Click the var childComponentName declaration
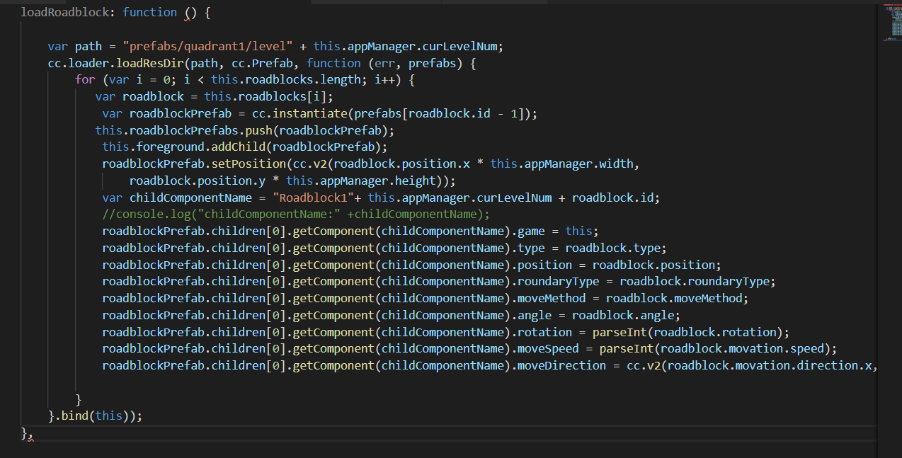902x458 pixels. (177, 197)
